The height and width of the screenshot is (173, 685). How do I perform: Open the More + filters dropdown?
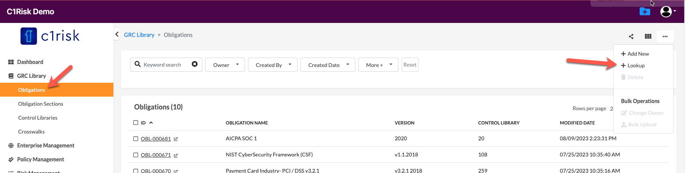coord(378,65)
